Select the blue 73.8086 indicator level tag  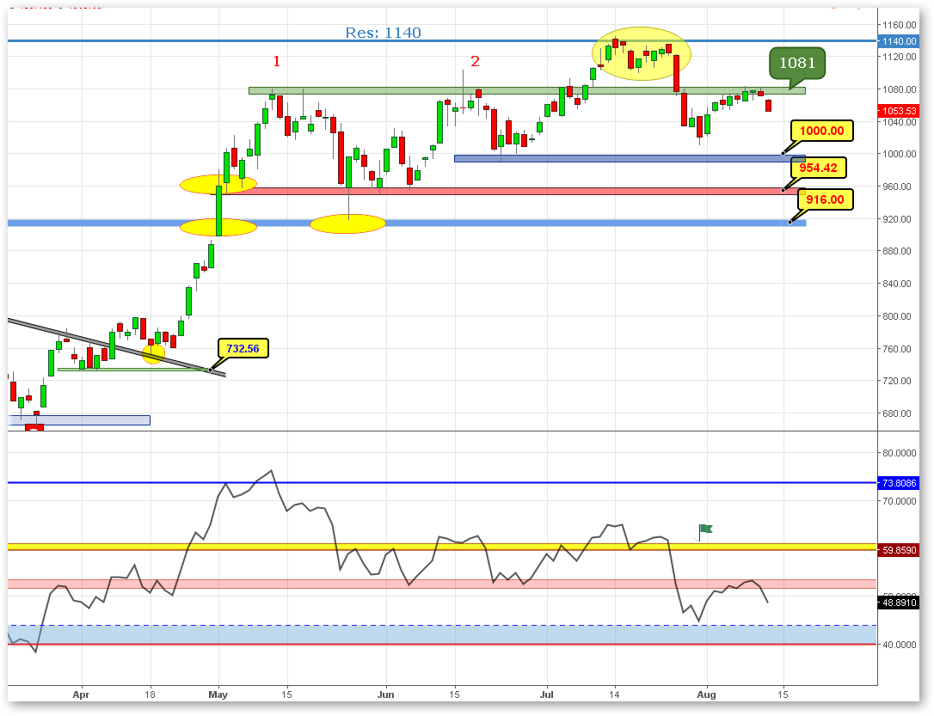click(x=899, y=483)
